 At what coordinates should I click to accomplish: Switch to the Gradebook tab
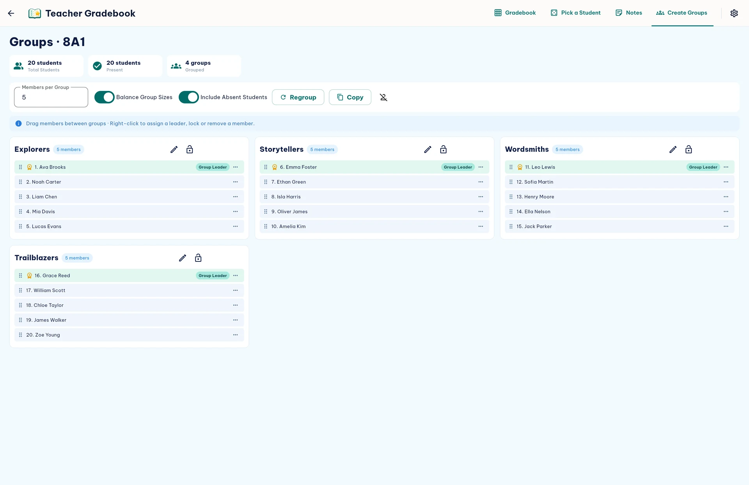[x=515, y=13]
